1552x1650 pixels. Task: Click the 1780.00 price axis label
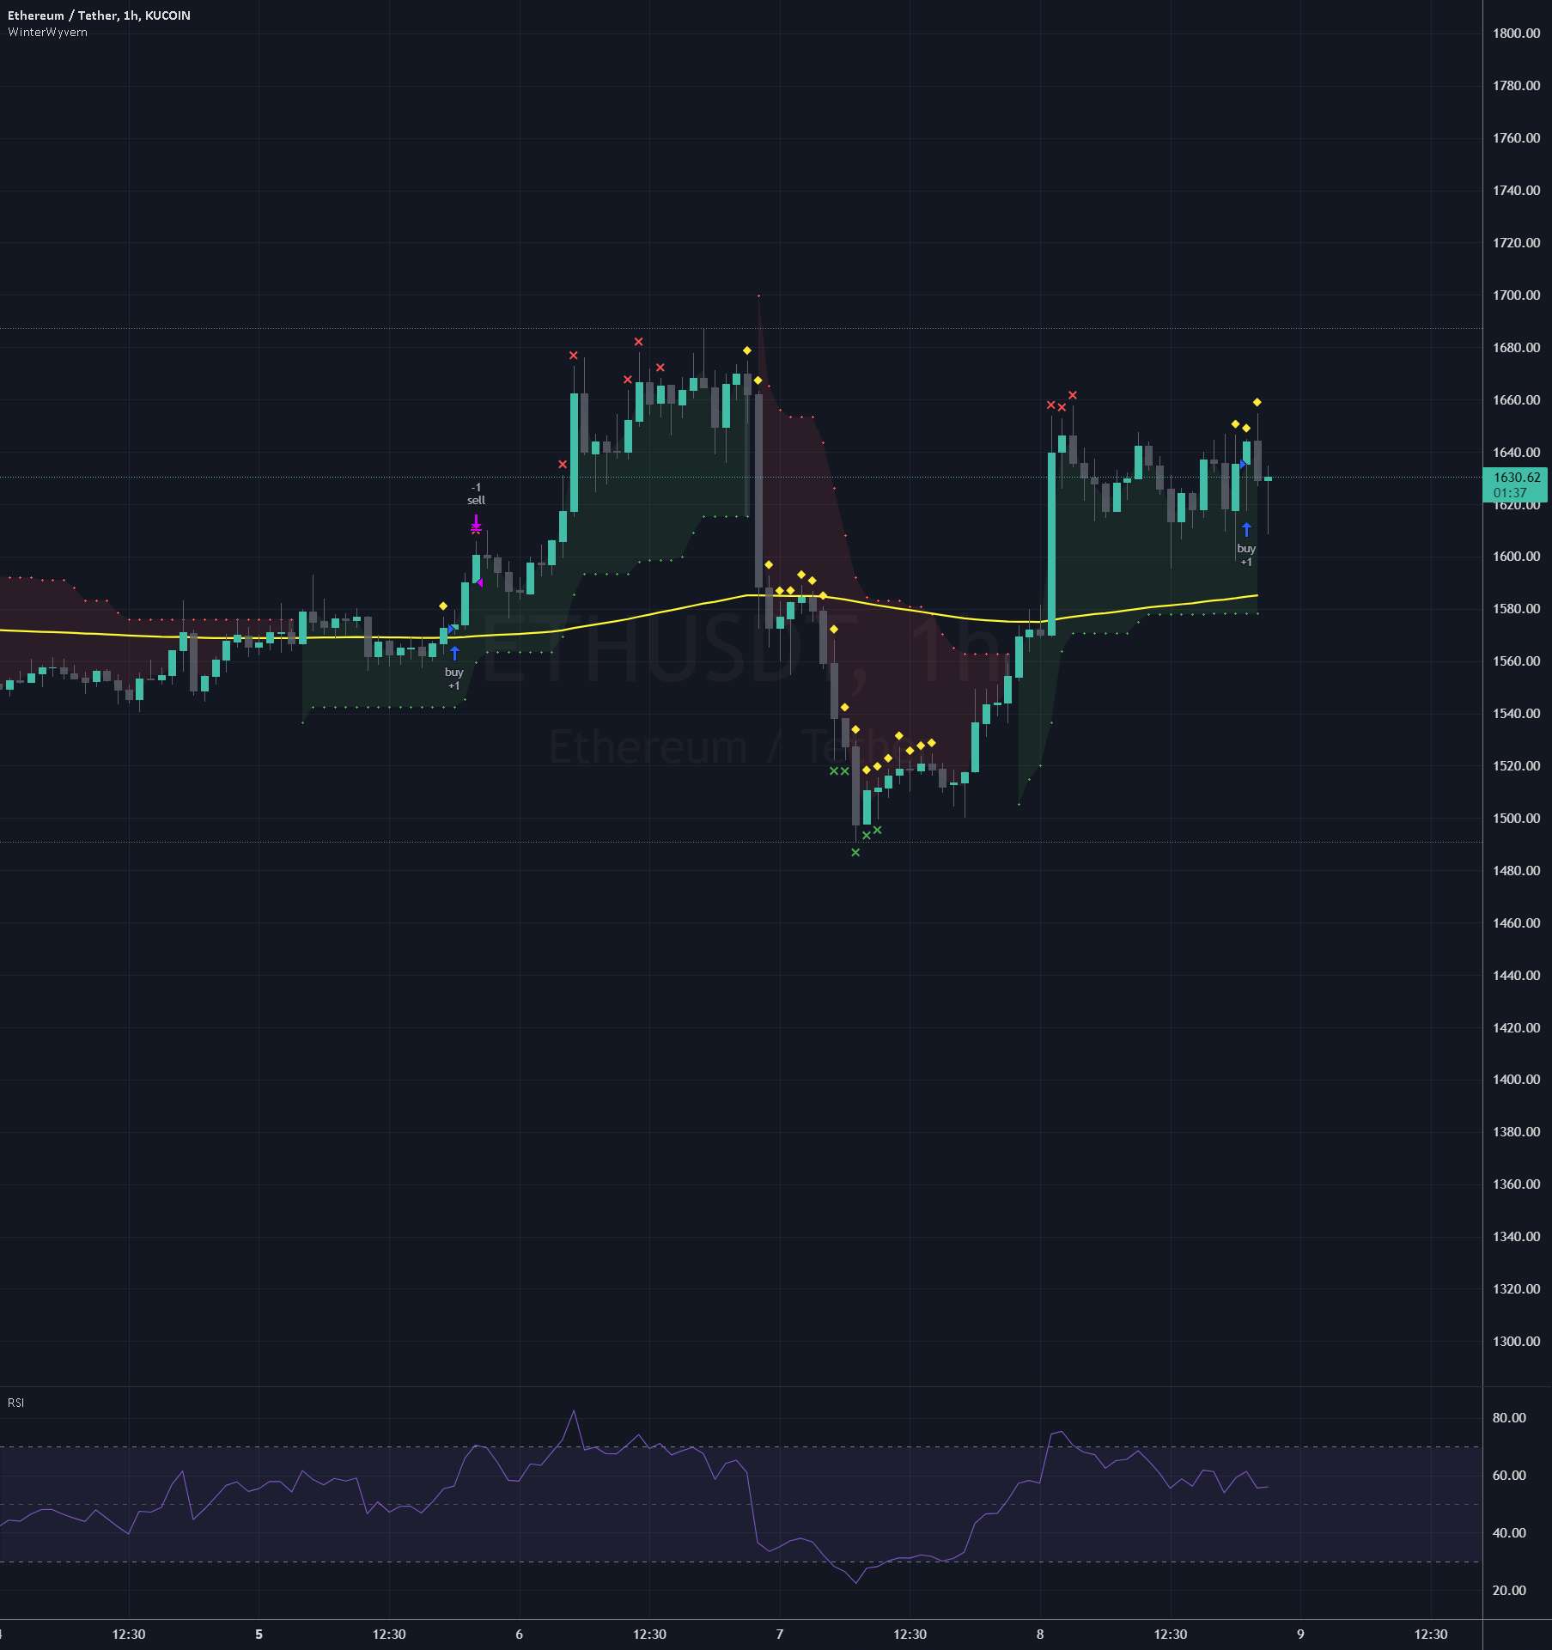1516,86
